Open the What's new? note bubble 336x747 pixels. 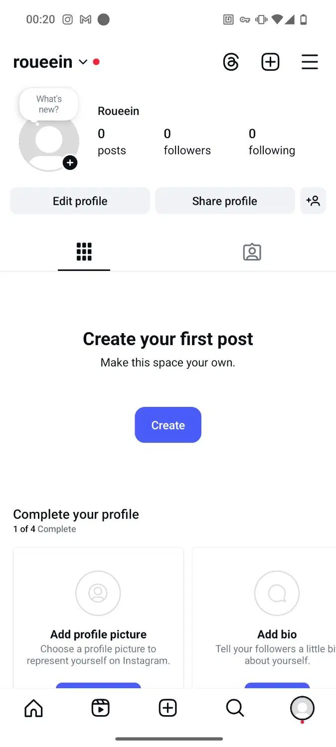[49, 104]
